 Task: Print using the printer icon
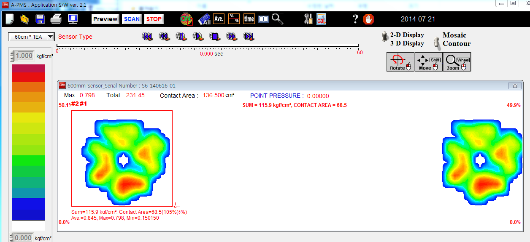[x=56, y=19]
